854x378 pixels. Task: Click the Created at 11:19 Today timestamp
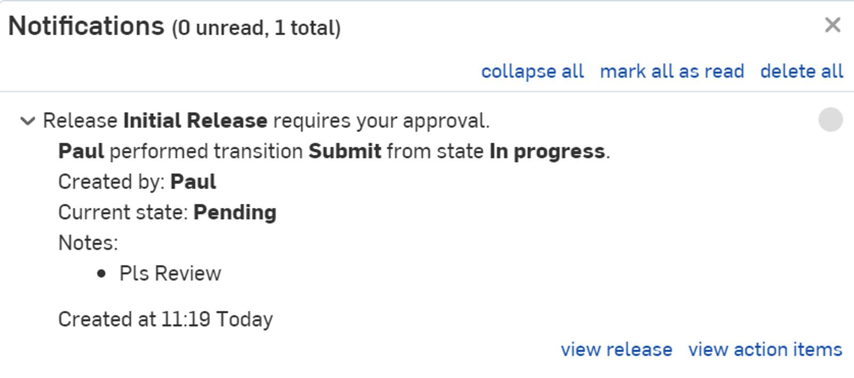click(165, 319)
